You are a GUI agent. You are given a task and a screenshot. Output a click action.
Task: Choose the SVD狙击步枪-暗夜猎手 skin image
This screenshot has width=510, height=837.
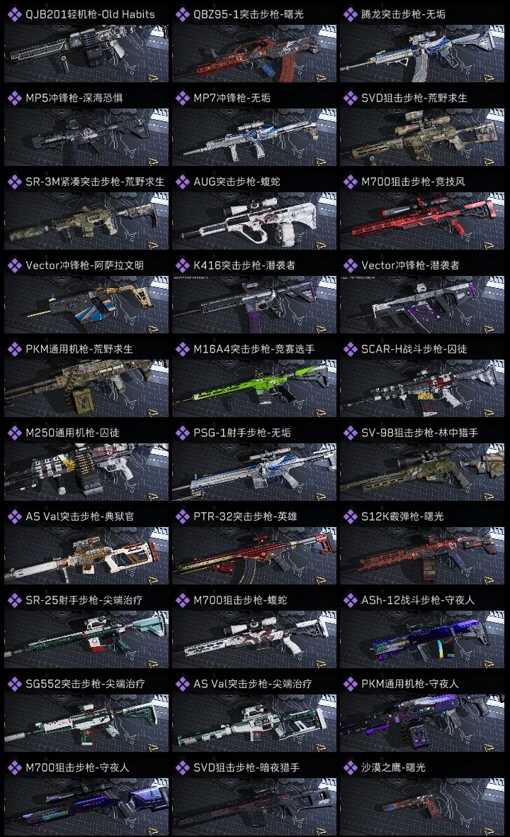254,806
